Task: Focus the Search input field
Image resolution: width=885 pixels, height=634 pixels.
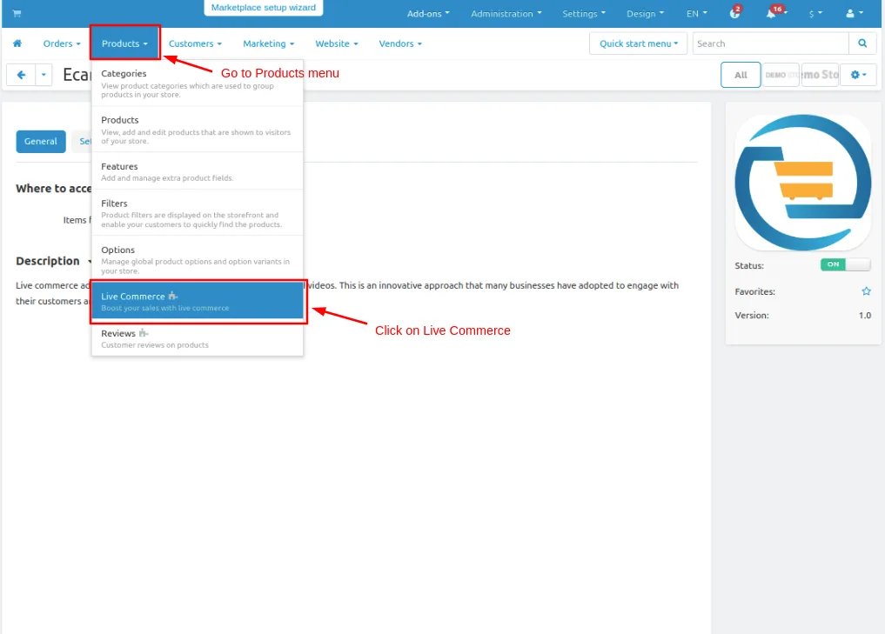Action: (x=770, y=43)
